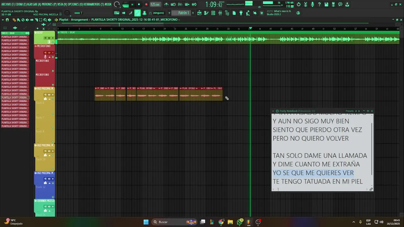
Task: Stop playback with the stop button
Action: coord(139,4)
